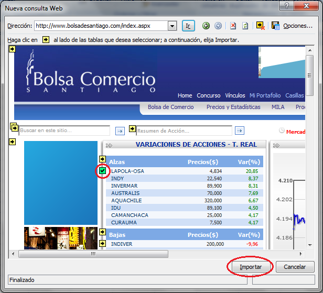Click the Buscar en este sitio field

[64, 131]
